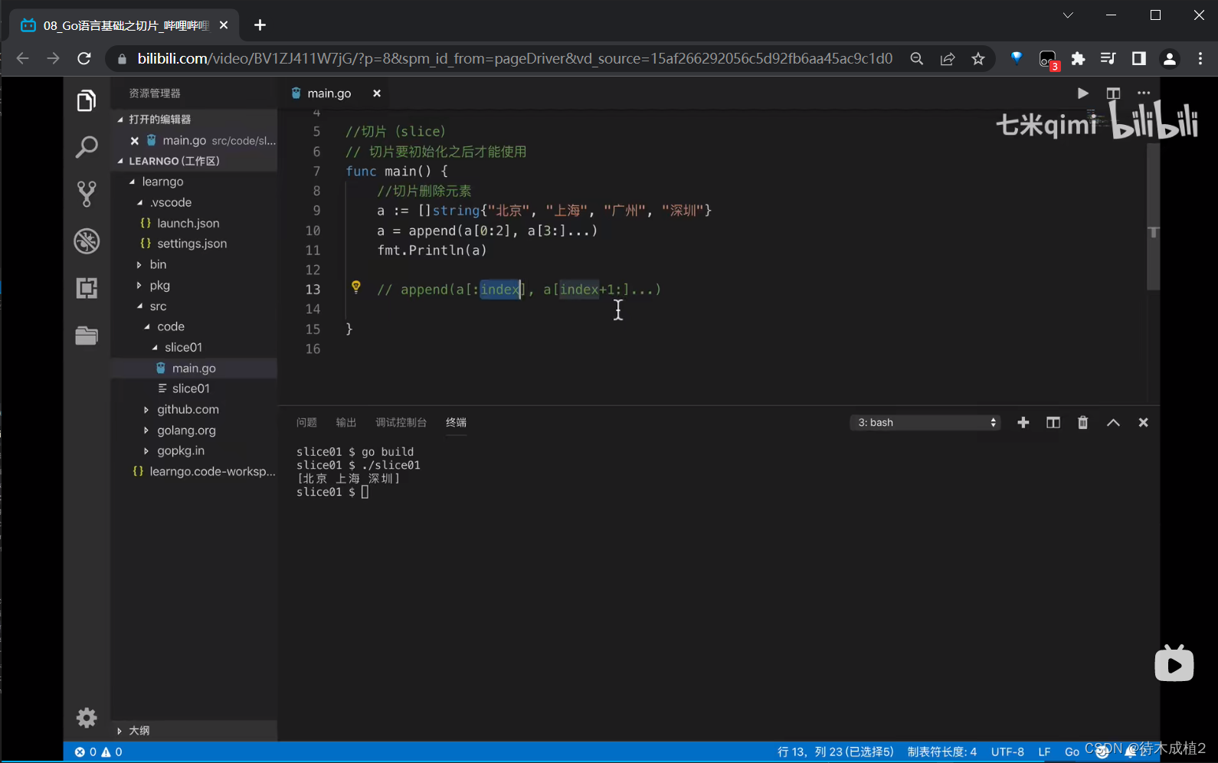Open the browser side panel
Viewport: 1218px width, 763px height.
click(x=1139, y=59)
